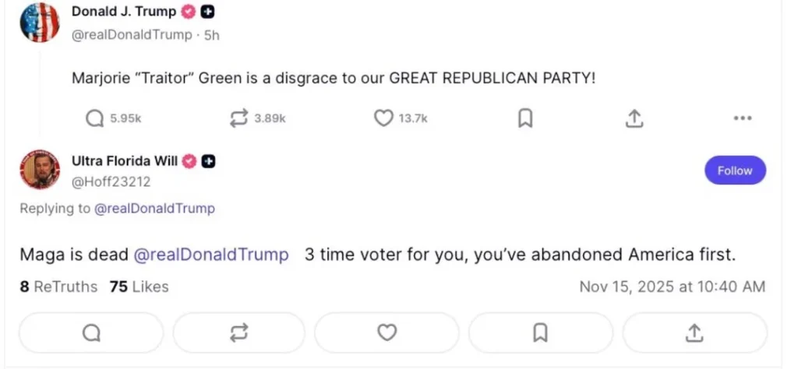
Task: Share Ultra Florida Will's reply
Action: click(694, 332)
